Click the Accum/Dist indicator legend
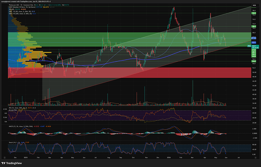This screenshot has height=167, width=261. pos(13,110)
